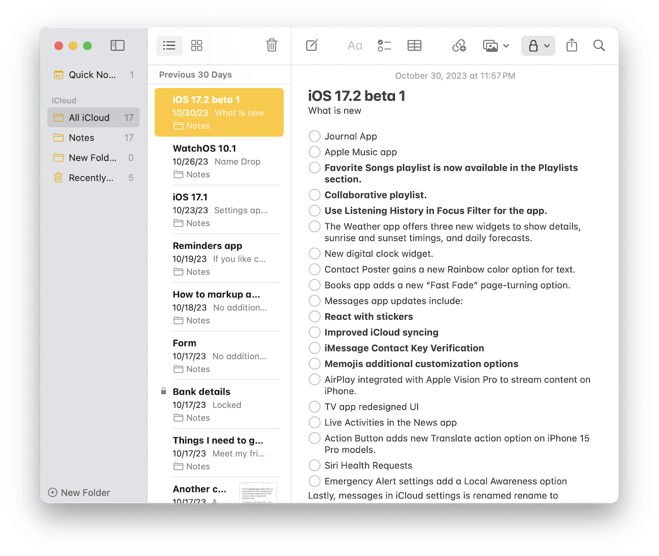The width and height of the screenshot is (659, 556).
Task: Click the share note icon
Action: (572, 46)
